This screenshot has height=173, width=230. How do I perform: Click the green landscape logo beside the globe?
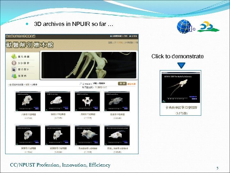208,27
